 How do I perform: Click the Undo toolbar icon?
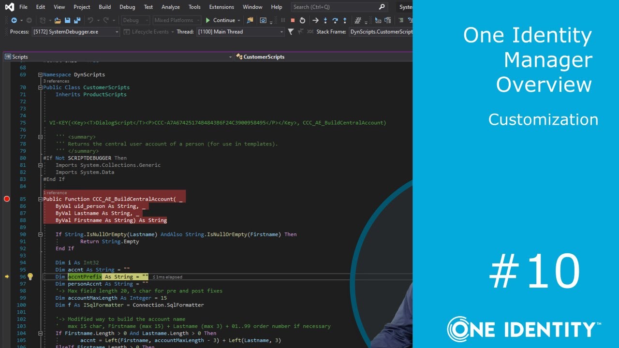click(x=90, y=20)
